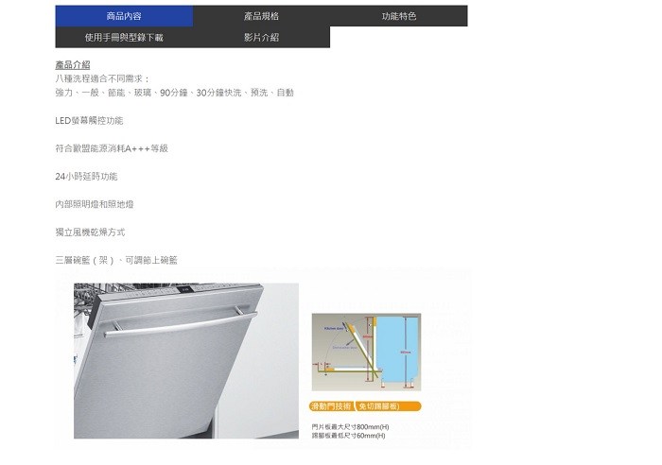The height and width of the screenshot is (465, 662).
Task: Open the 產品規格 tab
Action: (x=261, y=16)
